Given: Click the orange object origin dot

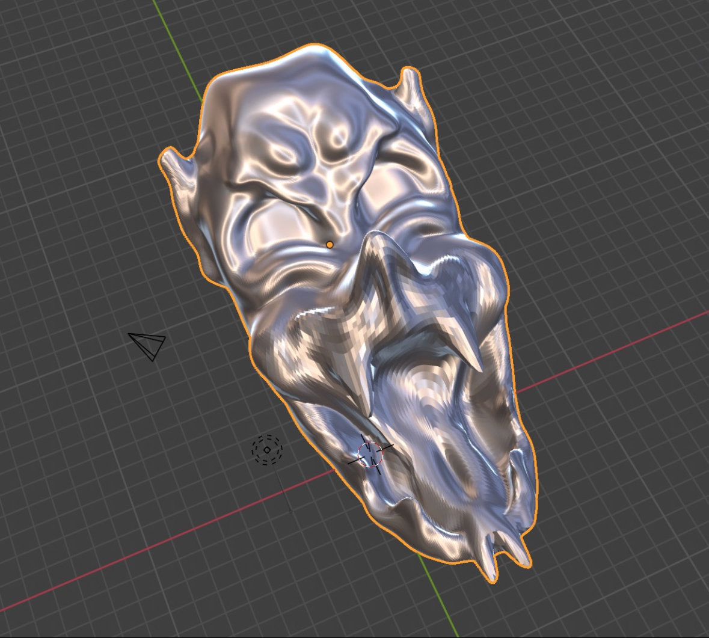Looking at the screenshot, I should (x=331, y=243).
